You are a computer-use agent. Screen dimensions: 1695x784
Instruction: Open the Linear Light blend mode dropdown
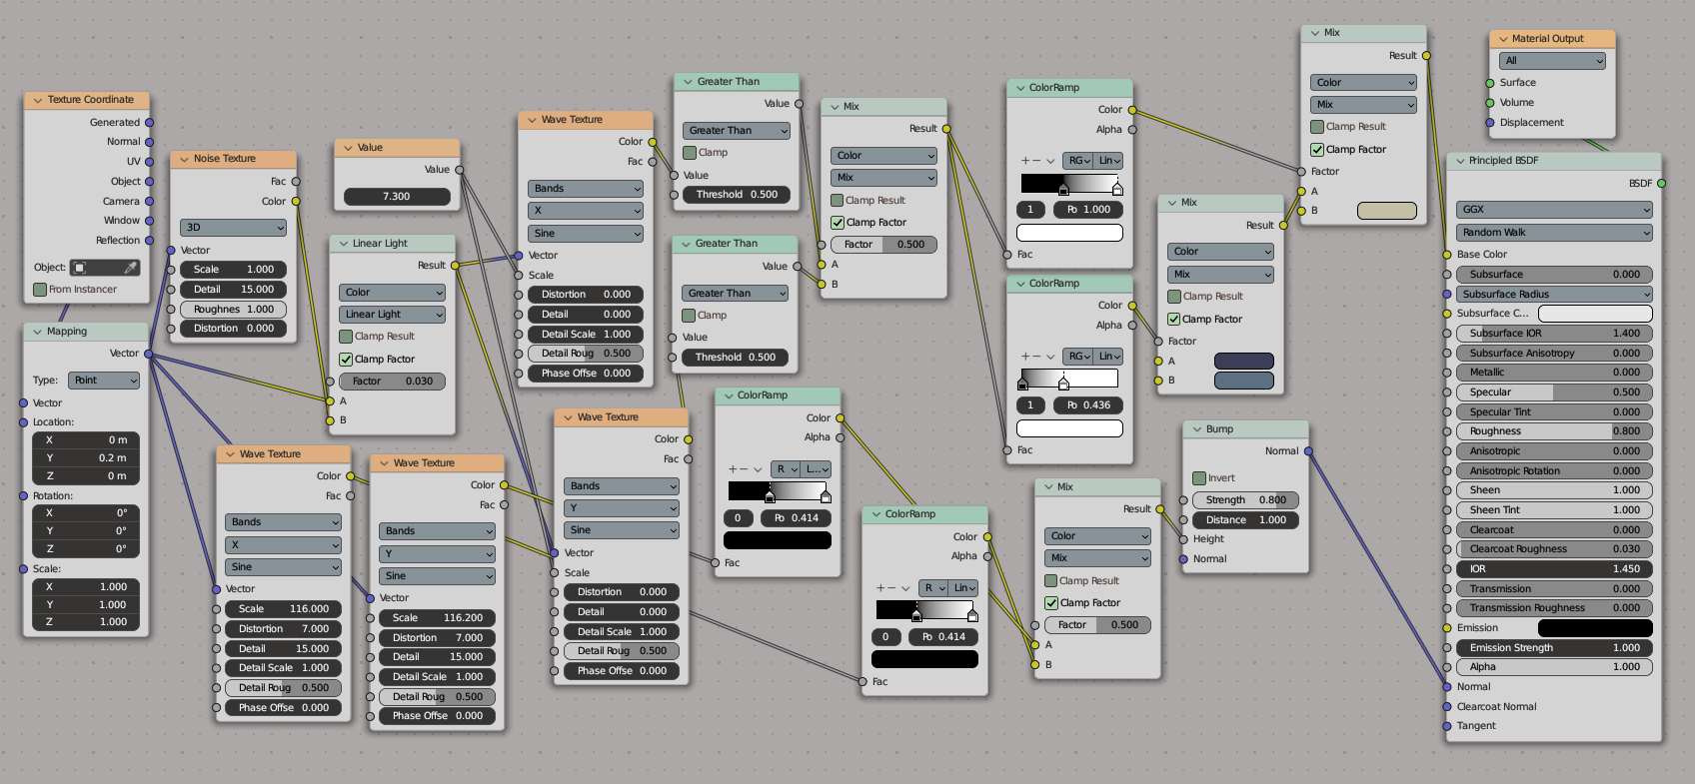392,315
